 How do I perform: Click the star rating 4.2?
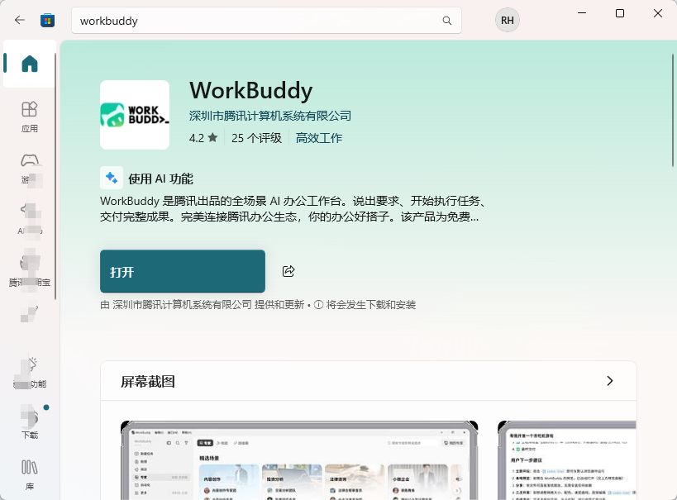pyautogui.click(x=203, y=138)
